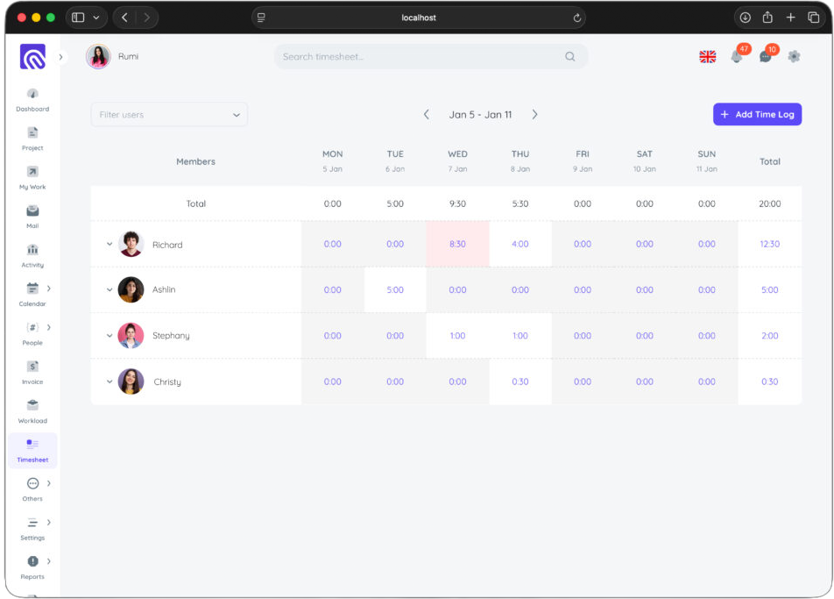
Task: Open the Invoice sidebar icon
Action: [x=32, y=367]
